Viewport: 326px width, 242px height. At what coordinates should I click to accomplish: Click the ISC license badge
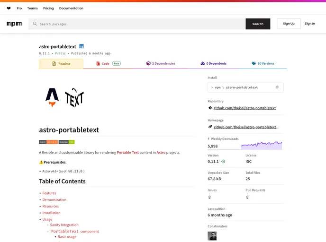(x=66, y=142)
